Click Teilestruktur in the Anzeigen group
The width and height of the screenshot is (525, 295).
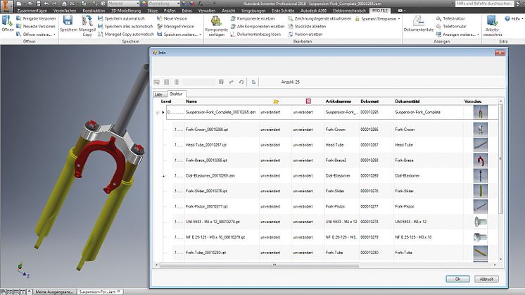click(x=450, y=18)
